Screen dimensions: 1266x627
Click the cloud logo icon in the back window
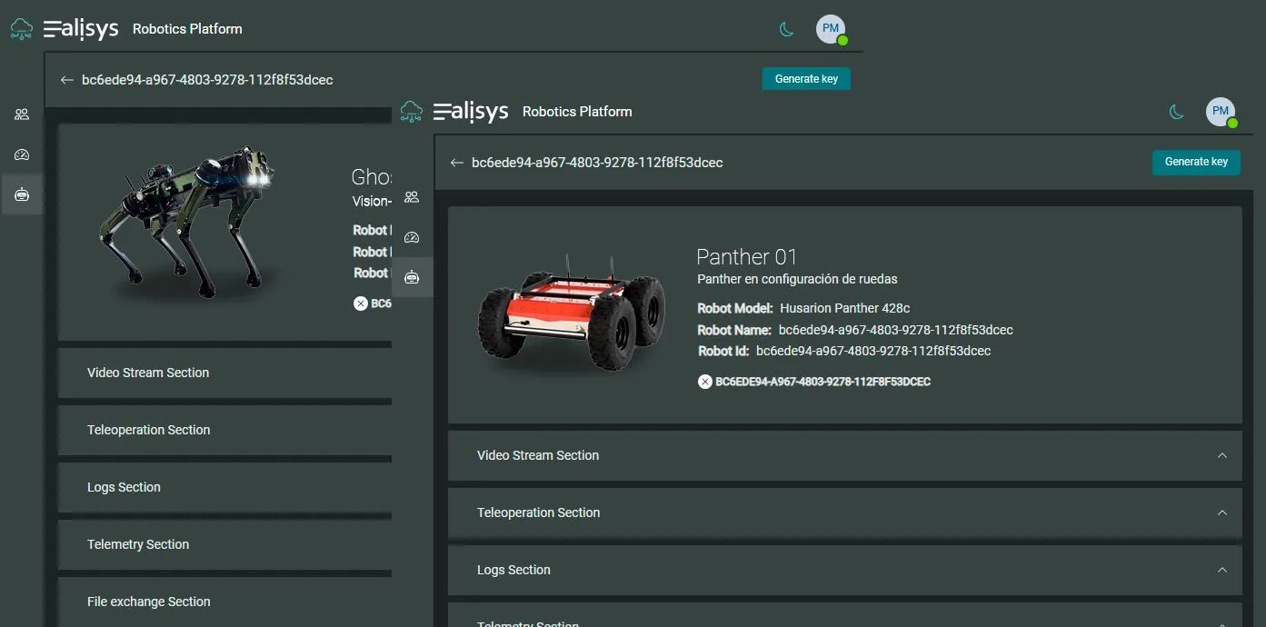(x=22, y=29)
